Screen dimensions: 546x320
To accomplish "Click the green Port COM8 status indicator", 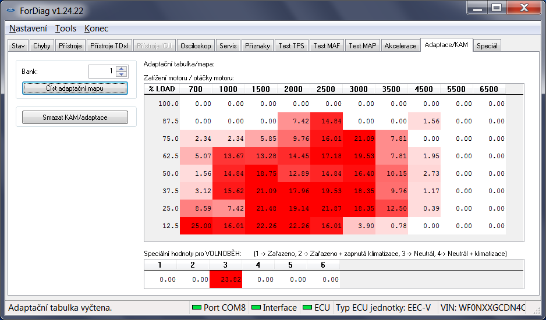I will 196,307.
